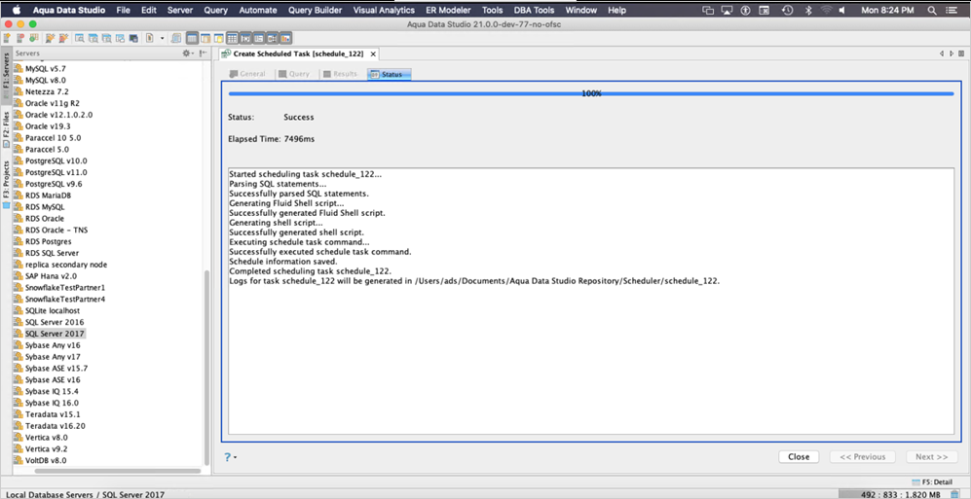Screen dimensions: 971x499
Task: Toggle the chart view button at toolbar end
Action: (x=285, y=38)
